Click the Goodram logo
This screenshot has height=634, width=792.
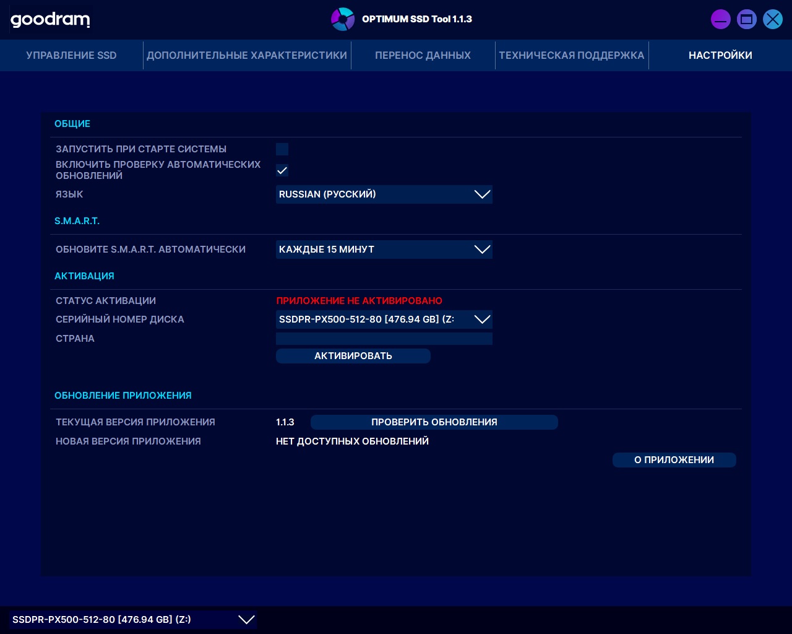pyautogui.click(x=50, y=20)
